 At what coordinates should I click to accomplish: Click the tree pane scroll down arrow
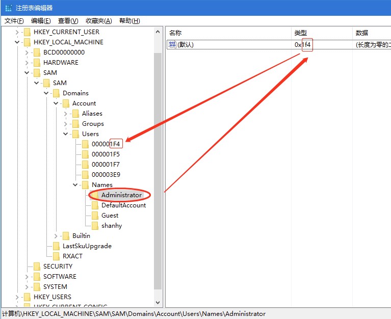158,302
